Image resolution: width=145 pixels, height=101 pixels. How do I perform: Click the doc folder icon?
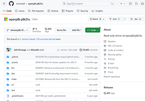(8, 74)
